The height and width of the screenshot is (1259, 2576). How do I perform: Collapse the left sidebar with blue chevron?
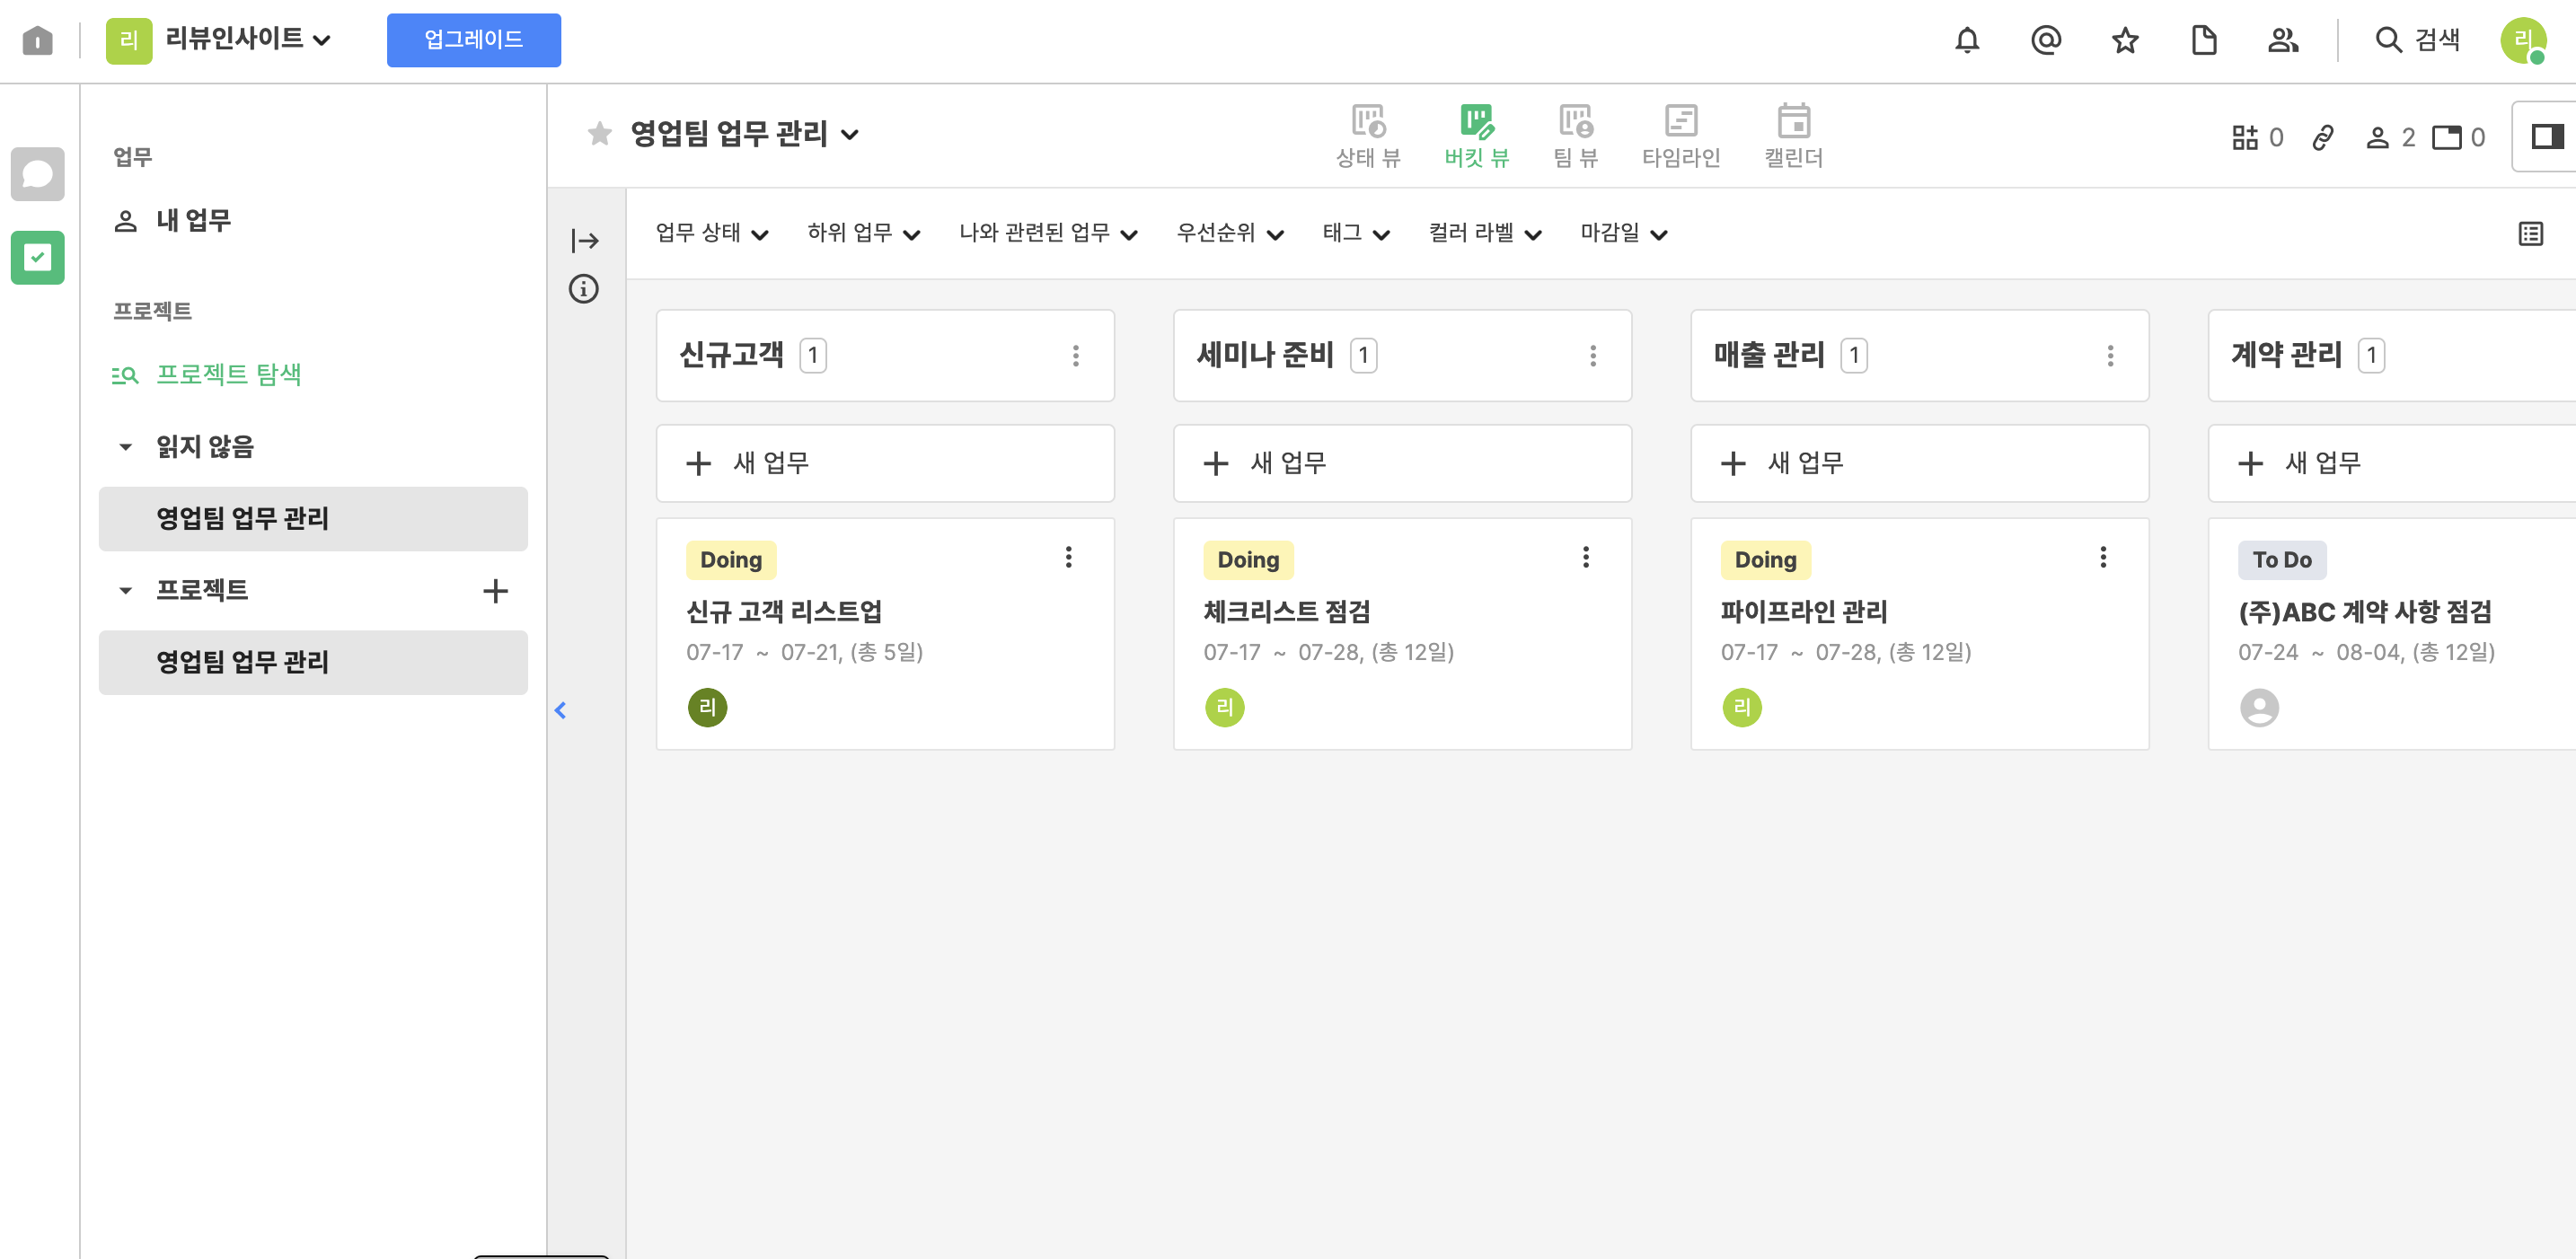tap(560, 710)
